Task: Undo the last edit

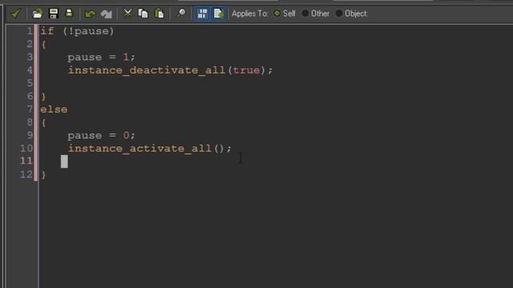Action: pos(90,14)
